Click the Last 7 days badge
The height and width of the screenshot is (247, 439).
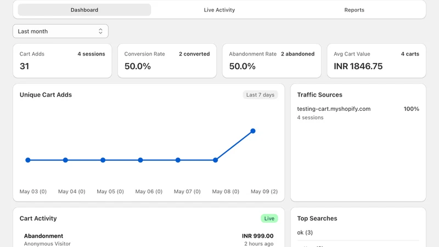click(260, 94)
